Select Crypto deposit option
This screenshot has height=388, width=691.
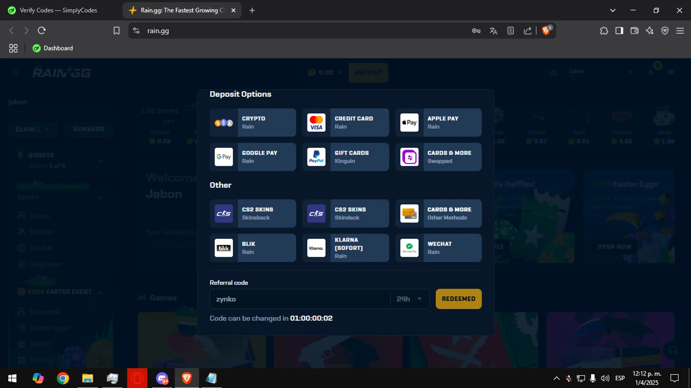(x=253, y=122)
